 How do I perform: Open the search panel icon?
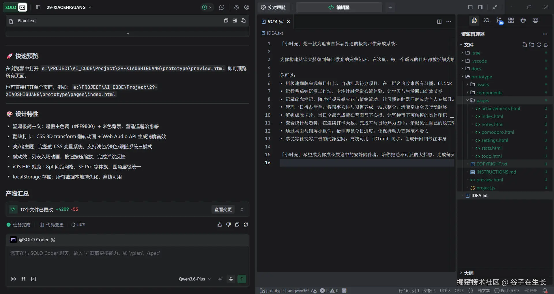[486, 20]
